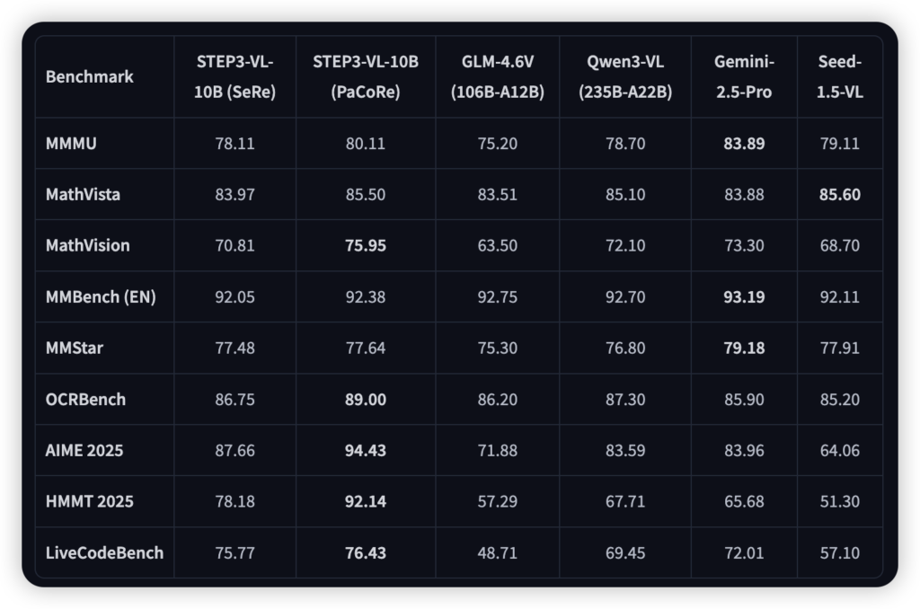Select the MMBench (EN) row label
This screenshot has height=609, width=920.
tap(101, 296)
